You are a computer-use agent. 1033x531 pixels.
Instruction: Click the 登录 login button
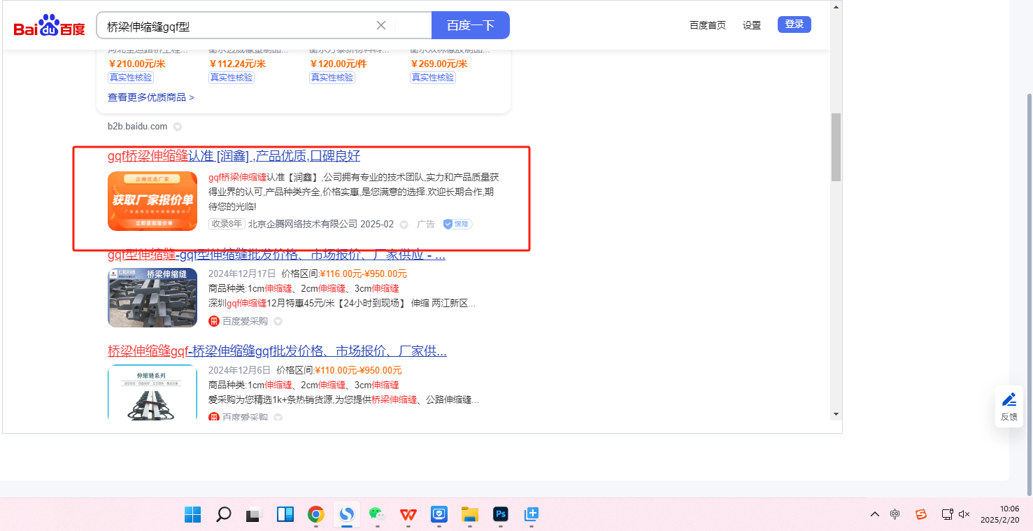click(794, 24)
